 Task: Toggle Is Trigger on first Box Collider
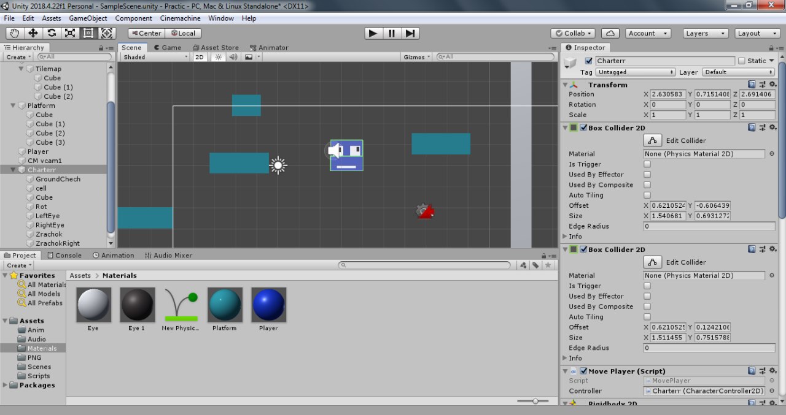click(647, 164)
